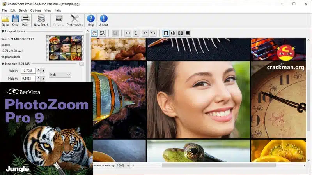Viewport: 312px width, 175px height.
Task: Click the Open folder icon in toolbar
Action: pyautogui.click(x=5, y=21)
